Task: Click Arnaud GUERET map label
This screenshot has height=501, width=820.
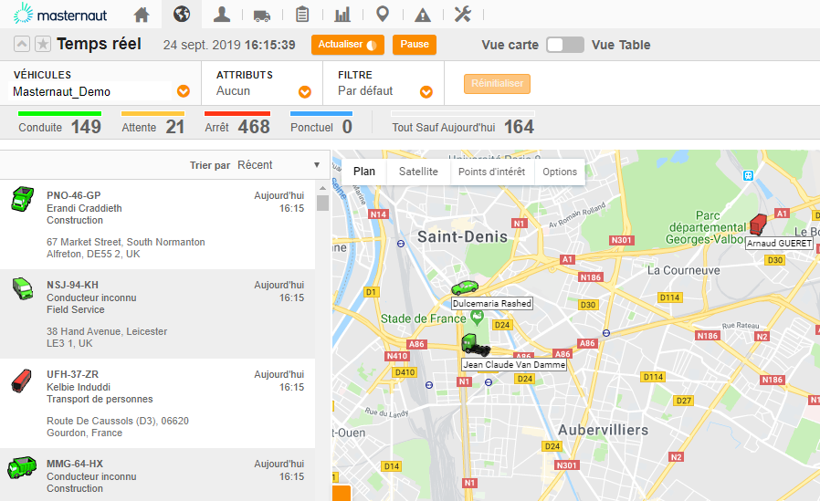Action: pyautogui.click(x=779, y=244)
